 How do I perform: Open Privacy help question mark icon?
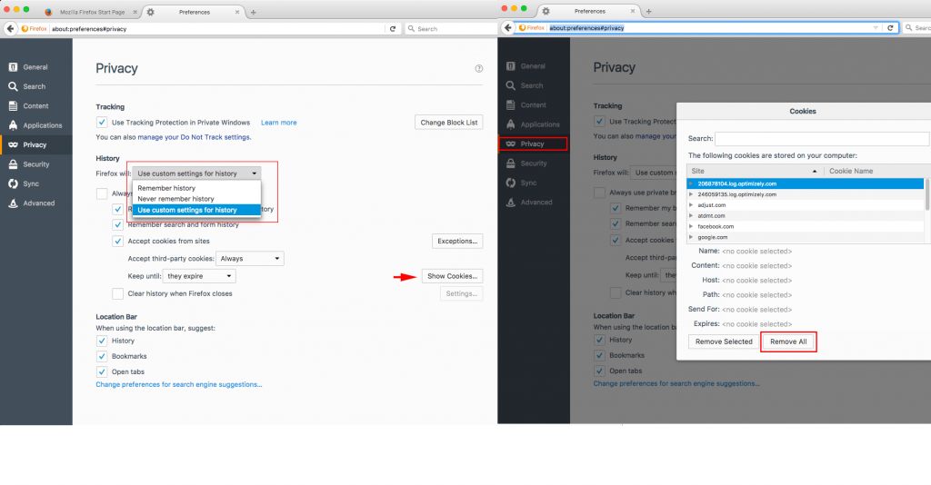pyautogui.click(x=478, y=69)
